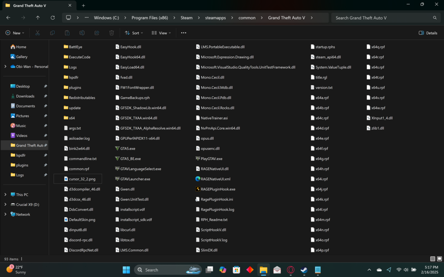Click the Copy icon in toolbar
The height and width of the screenshot is (277, 444).
click(52, 33)
